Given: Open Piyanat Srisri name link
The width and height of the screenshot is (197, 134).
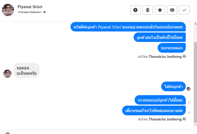Looking at the screenshot, I should click(x=30, y=7).
